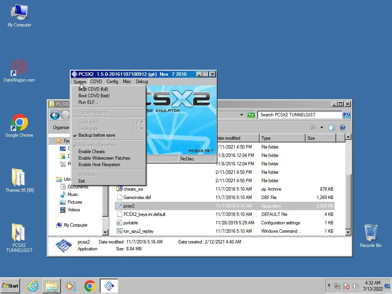This screenshot has width=392, height=294.
Task: Click the cheats_ws zip archive icon
Action: pyautogui.click(x=119, y=189)
